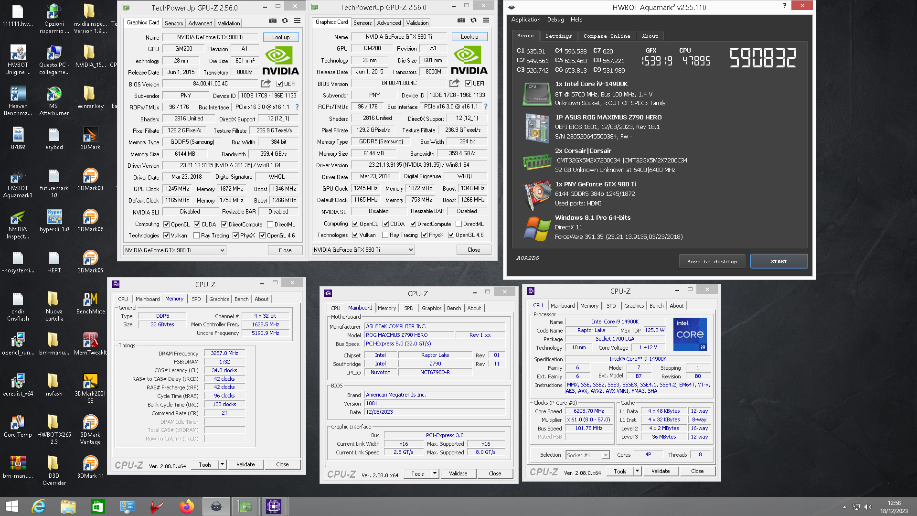Open MSI Afterburner desktop icon
Image resolution: width=917 pixels, height=516 pixels.
pyautogui.click(x=54, y=101)
